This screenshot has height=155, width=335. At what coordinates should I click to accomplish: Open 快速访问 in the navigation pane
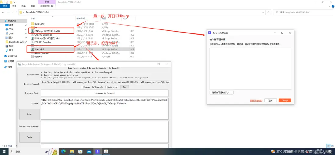[x=12, y=21]
